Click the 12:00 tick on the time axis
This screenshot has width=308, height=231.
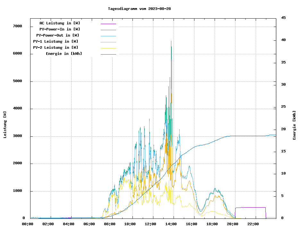click(150, 224)
